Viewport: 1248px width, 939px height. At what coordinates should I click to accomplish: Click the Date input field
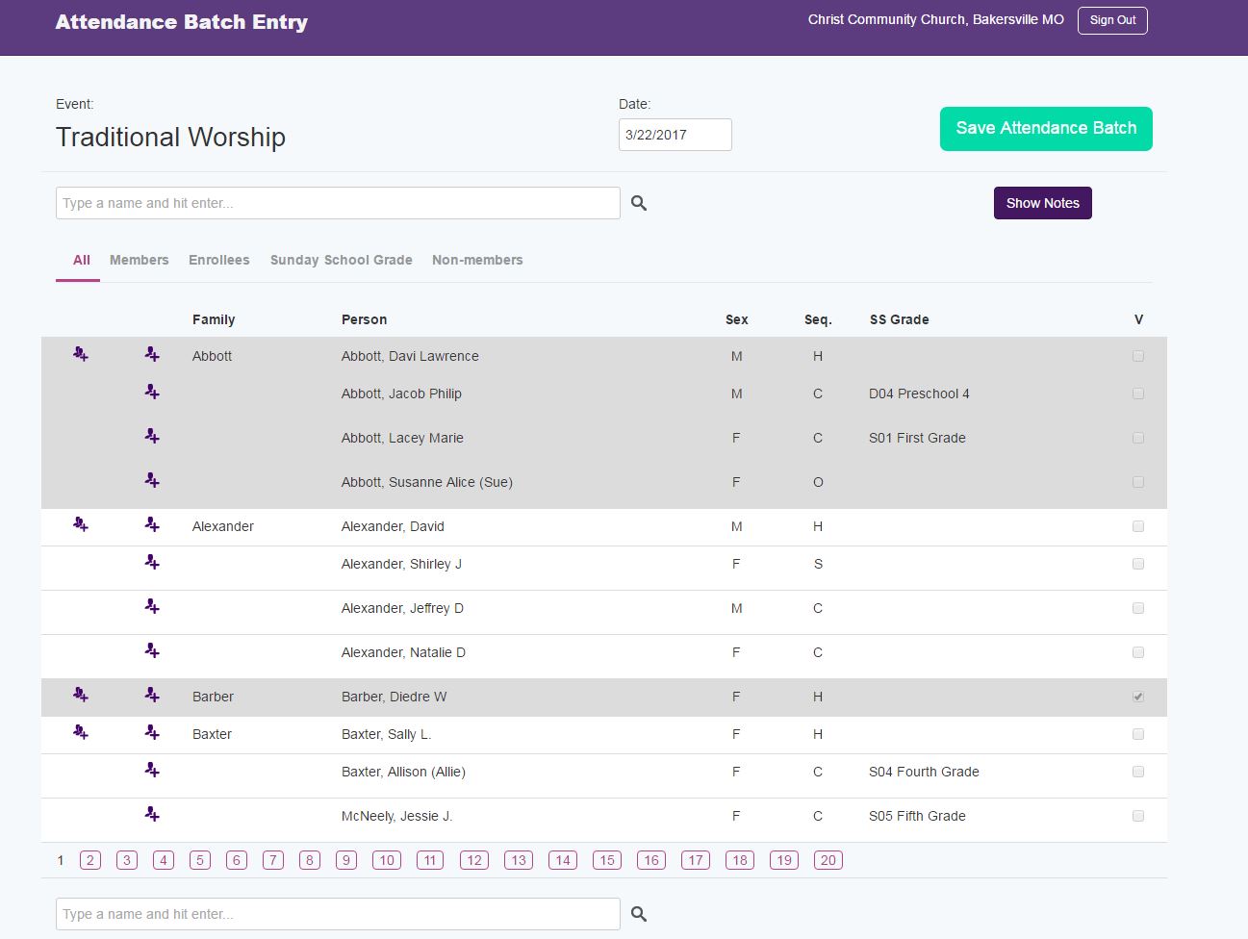[x=675, y=135]
